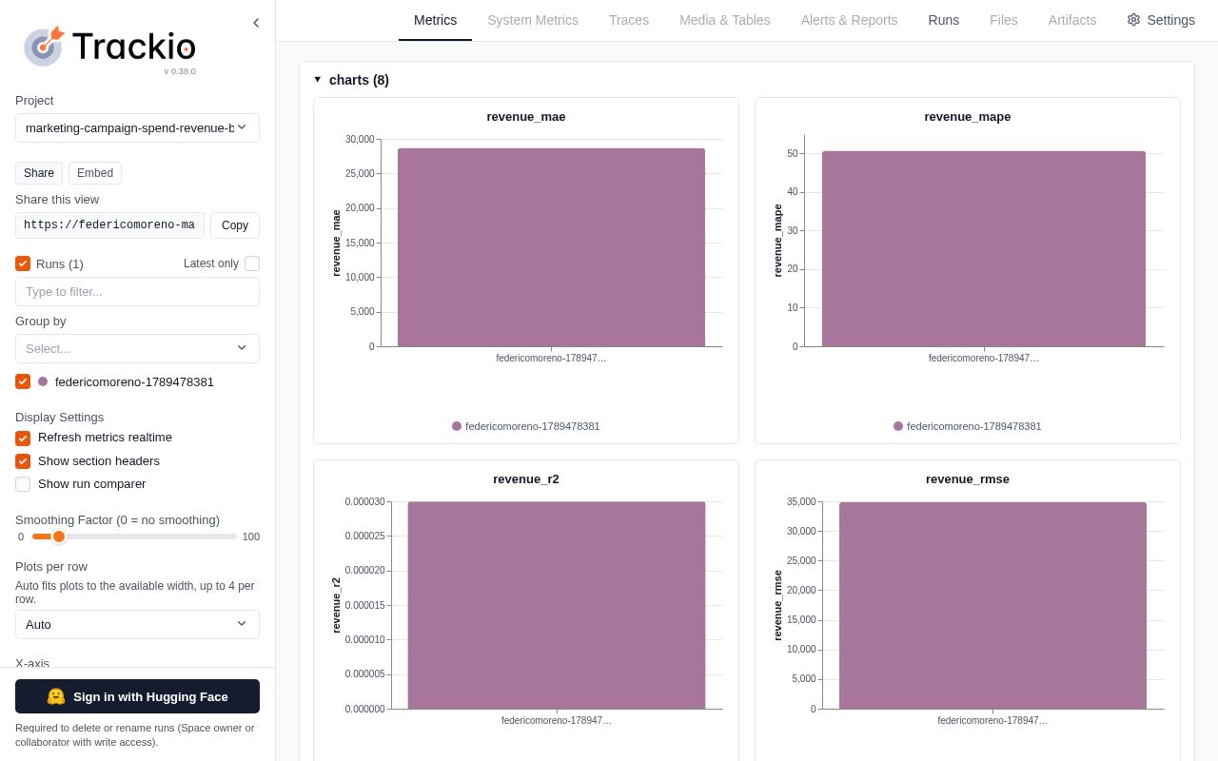Click the Embed button
The image size is (1218, 761).
[95, 173]
